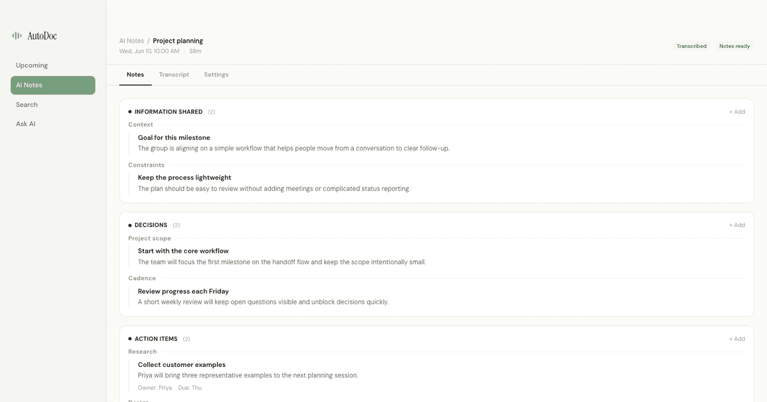The height and width of the screenshot is (402, 767).
Task: Add an item to Information Shared
Action: pyautogui.click(x=737, y=112)
